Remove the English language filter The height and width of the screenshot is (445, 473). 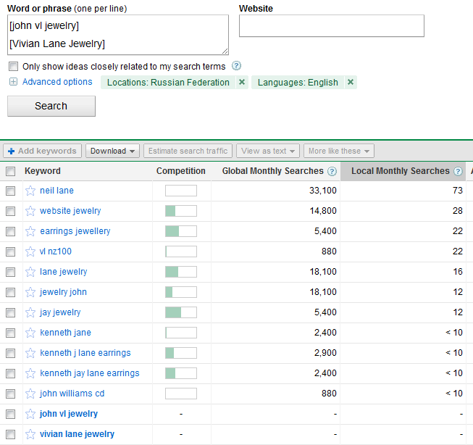pos(351,83)
